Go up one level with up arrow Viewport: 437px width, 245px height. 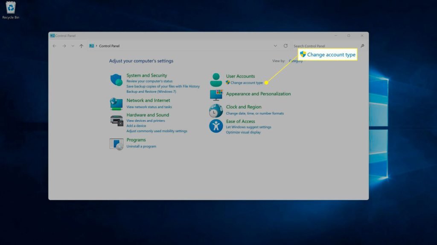(81, 46)
